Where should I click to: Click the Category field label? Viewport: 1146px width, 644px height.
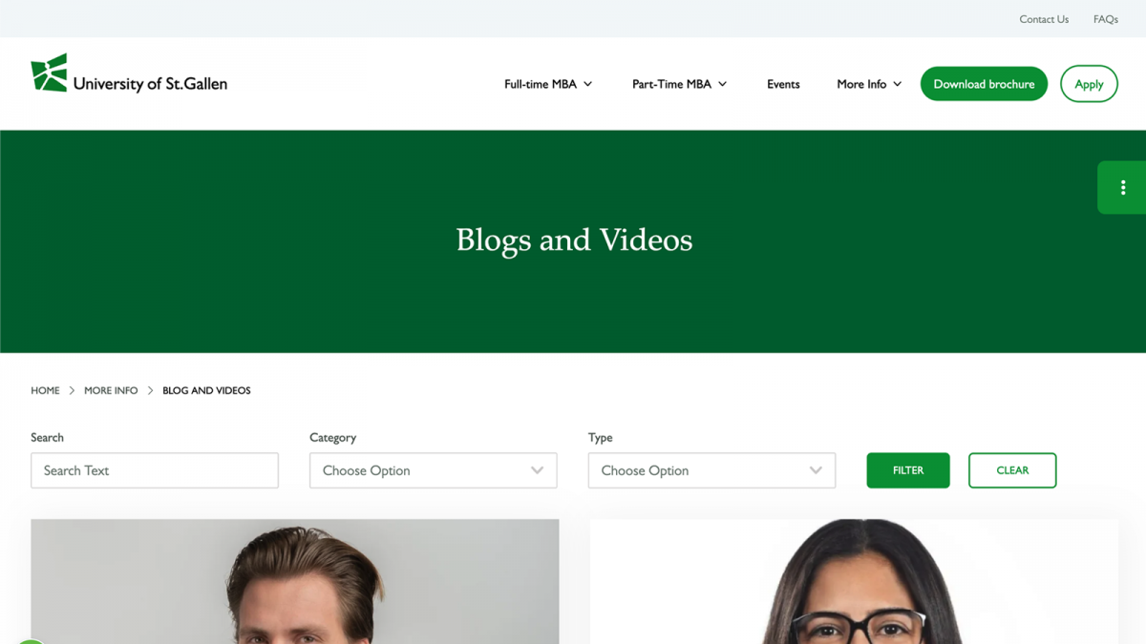pos(332,437)
